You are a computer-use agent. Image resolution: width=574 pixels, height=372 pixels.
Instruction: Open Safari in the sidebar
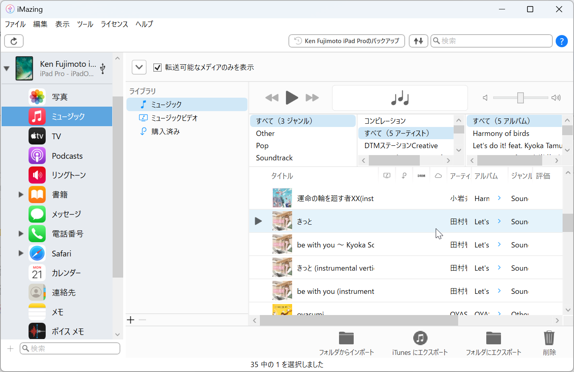point(57,253)
